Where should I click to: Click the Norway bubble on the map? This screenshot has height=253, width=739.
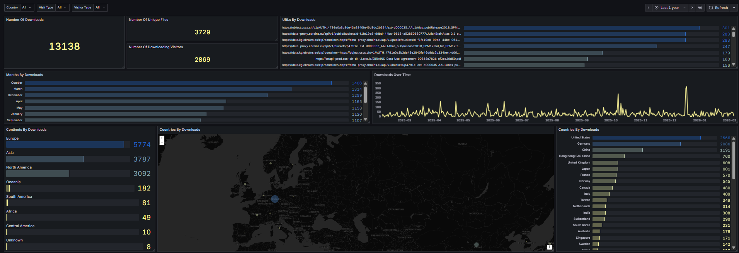tap(271, 163)
